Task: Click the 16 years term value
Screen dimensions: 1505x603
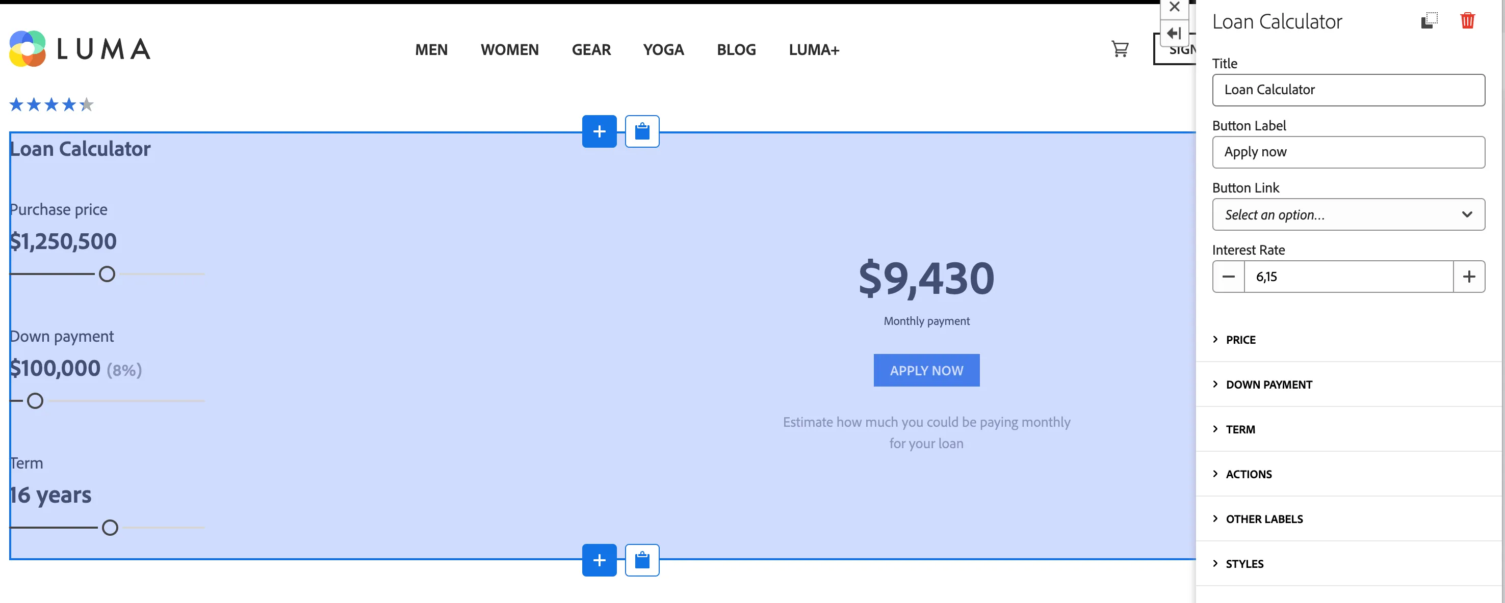Action: (50, 495)
